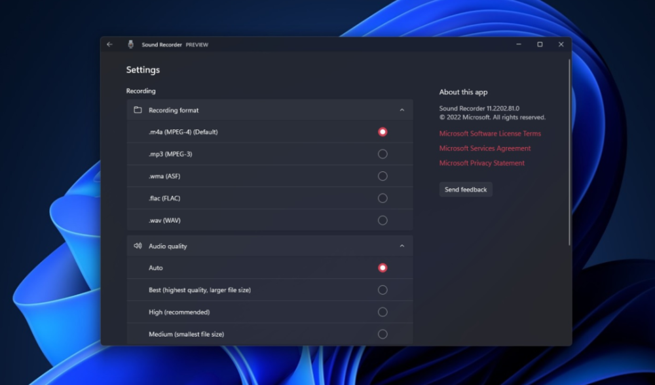Viewport: 655px width, 385px height.
Task: Click the settings page vertical scrollbar
Action: (x=569, y=152)
